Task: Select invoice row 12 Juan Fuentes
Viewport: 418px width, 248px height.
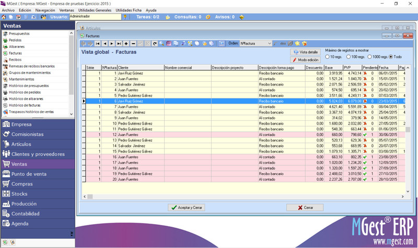Action: pyautogui.click(x=243, y=135)
